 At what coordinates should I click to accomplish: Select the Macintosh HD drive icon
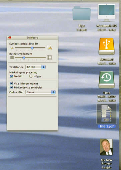[x=106, y=13]
